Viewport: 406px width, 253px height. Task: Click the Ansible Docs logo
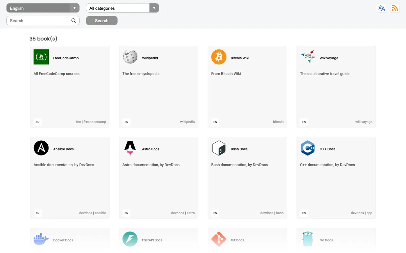tap(41, 148)
